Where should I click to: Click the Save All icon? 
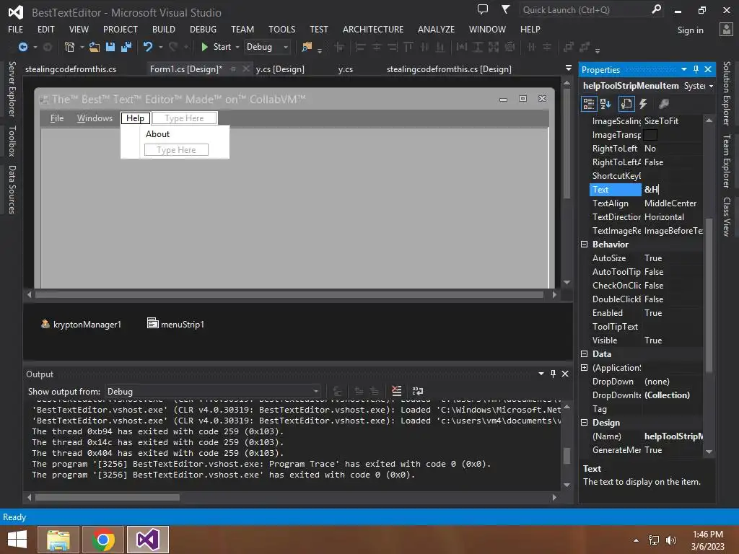point(126,47)
